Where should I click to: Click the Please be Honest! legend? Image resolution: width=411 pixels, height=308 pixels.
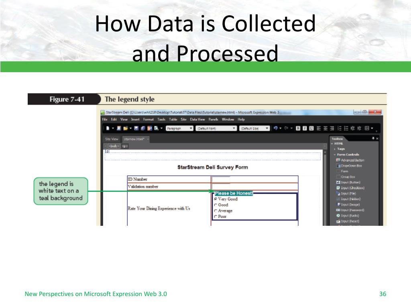[x=234, y=193]
